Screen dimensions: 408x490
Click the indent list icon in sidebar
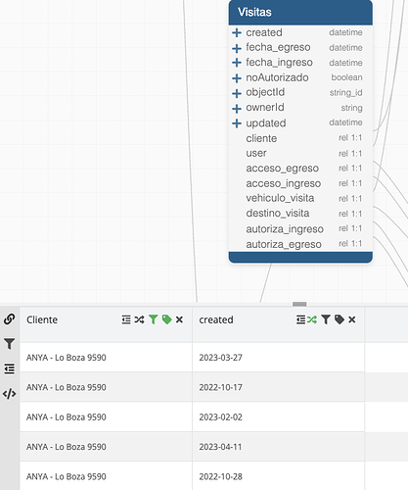click(x=10, y=368)
